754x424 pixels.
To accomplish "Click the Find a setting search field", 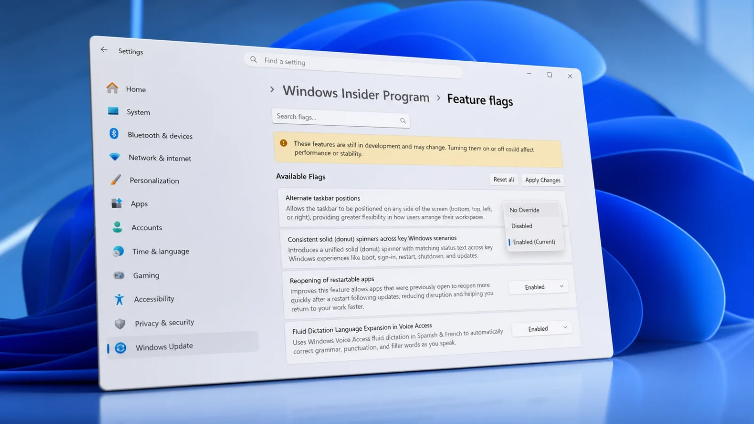I will point(354,65).
